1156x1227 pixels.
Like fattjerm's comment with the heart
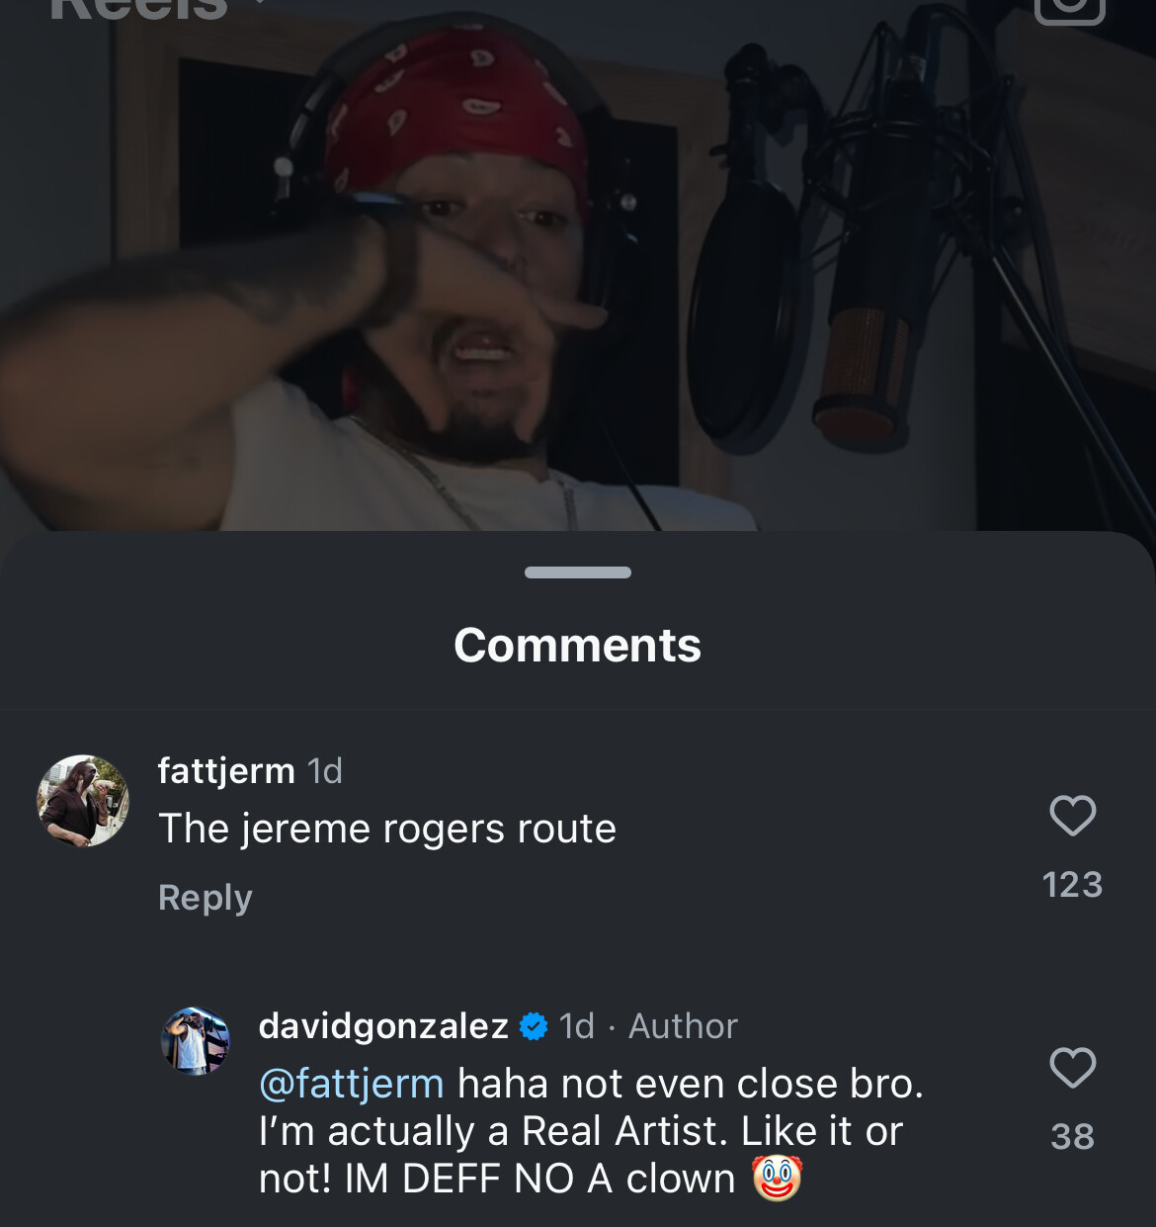(x=1072, y=816)
